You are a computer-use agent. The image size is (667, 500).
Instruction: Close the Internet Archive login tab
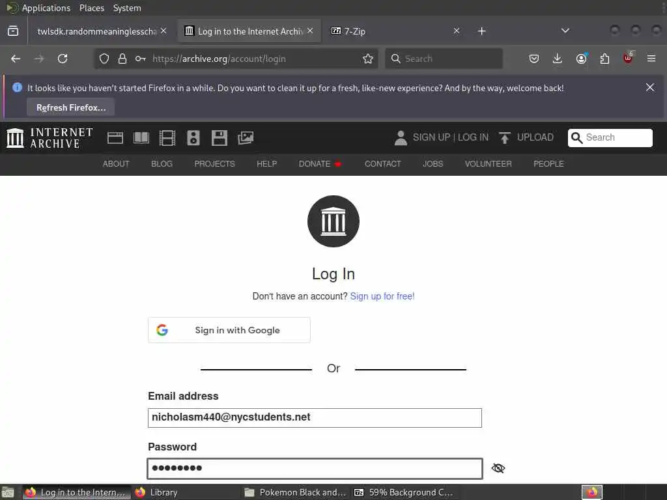point(310,31)
